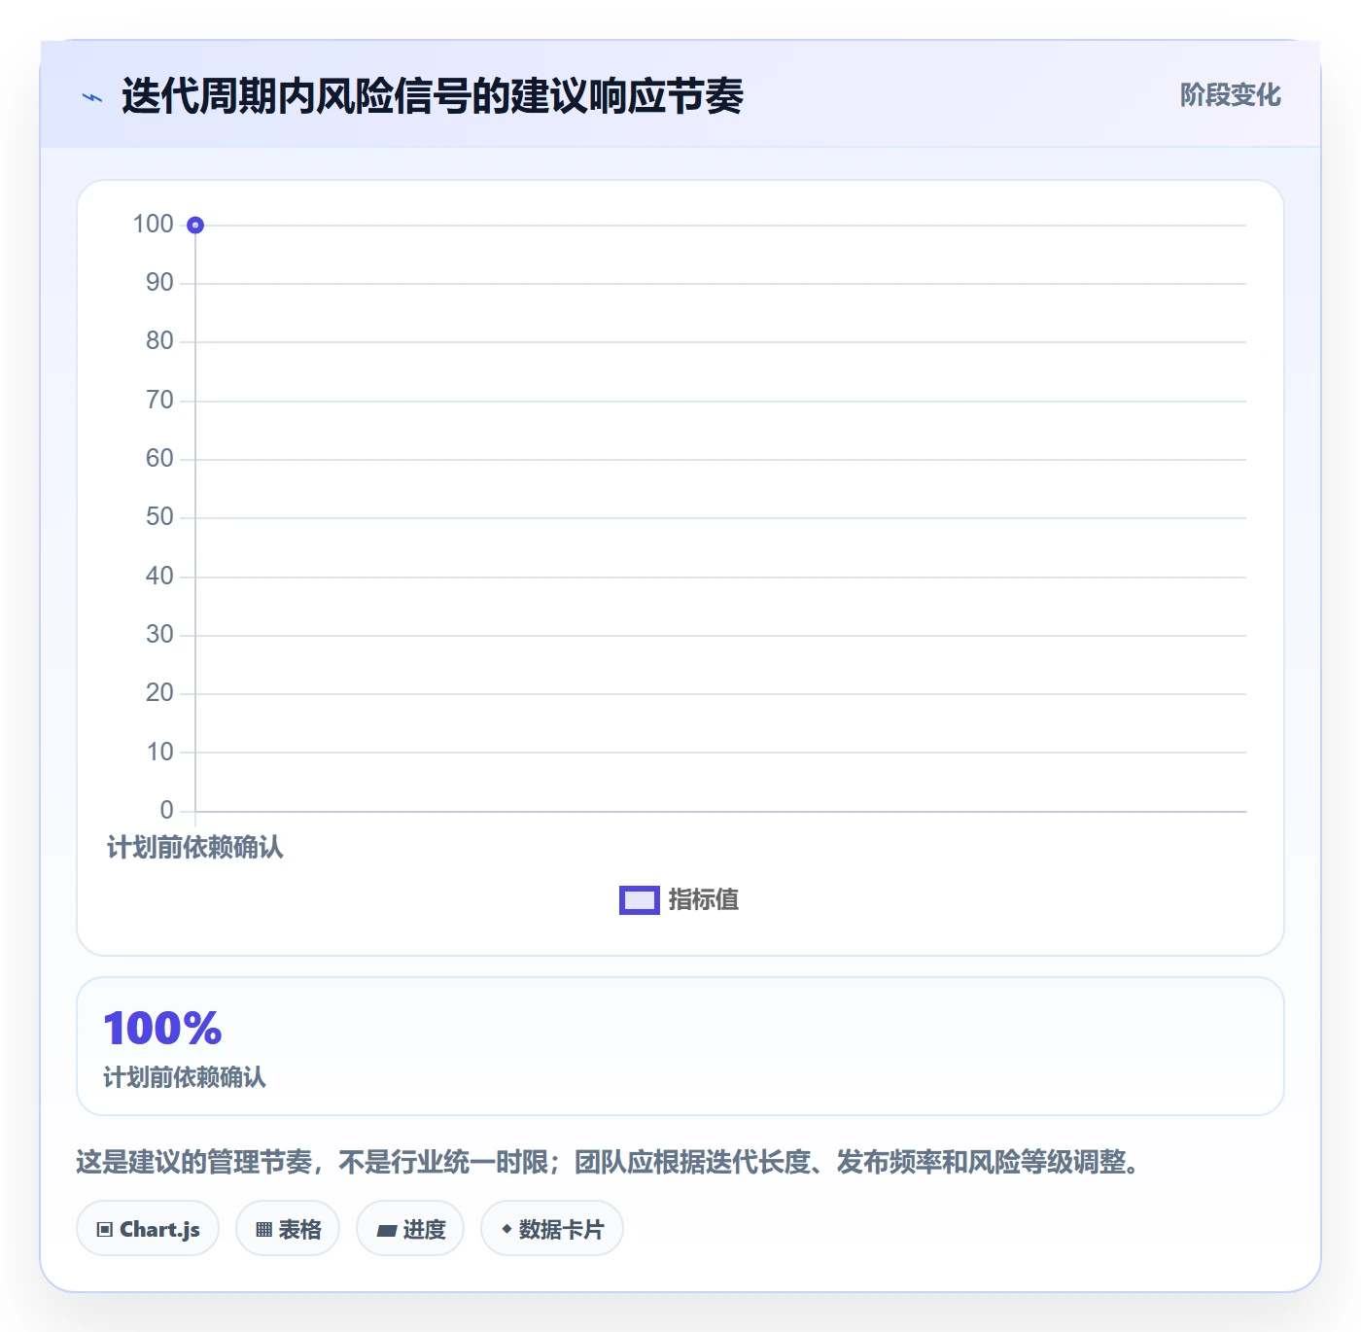Click the 计划前依赖确认 caption under 100%

[185, 1077]
